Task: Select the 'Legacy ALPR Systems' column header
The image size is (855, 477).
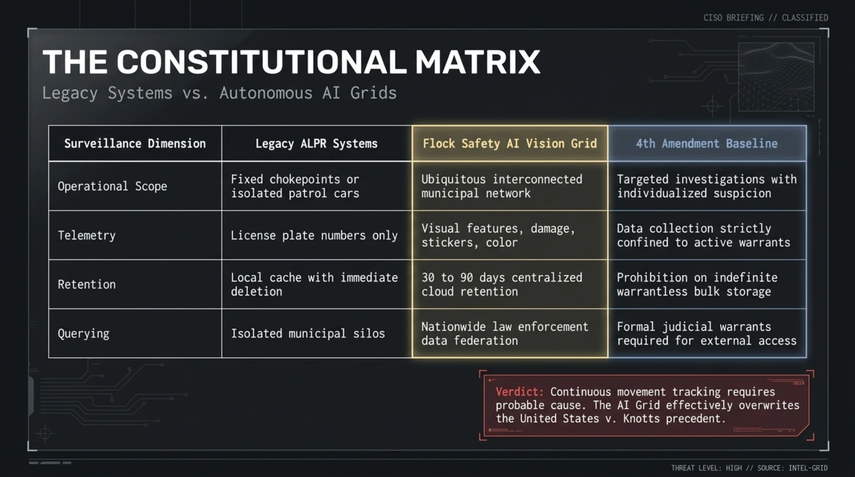Action: (316, 144)
